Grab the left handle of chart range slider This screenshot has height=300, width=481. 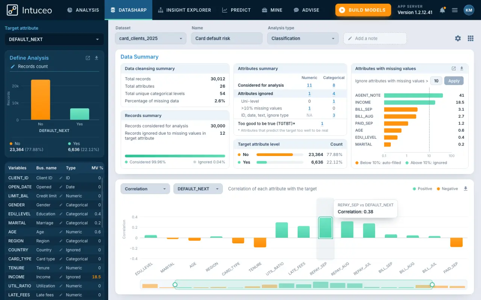point(175,285)
